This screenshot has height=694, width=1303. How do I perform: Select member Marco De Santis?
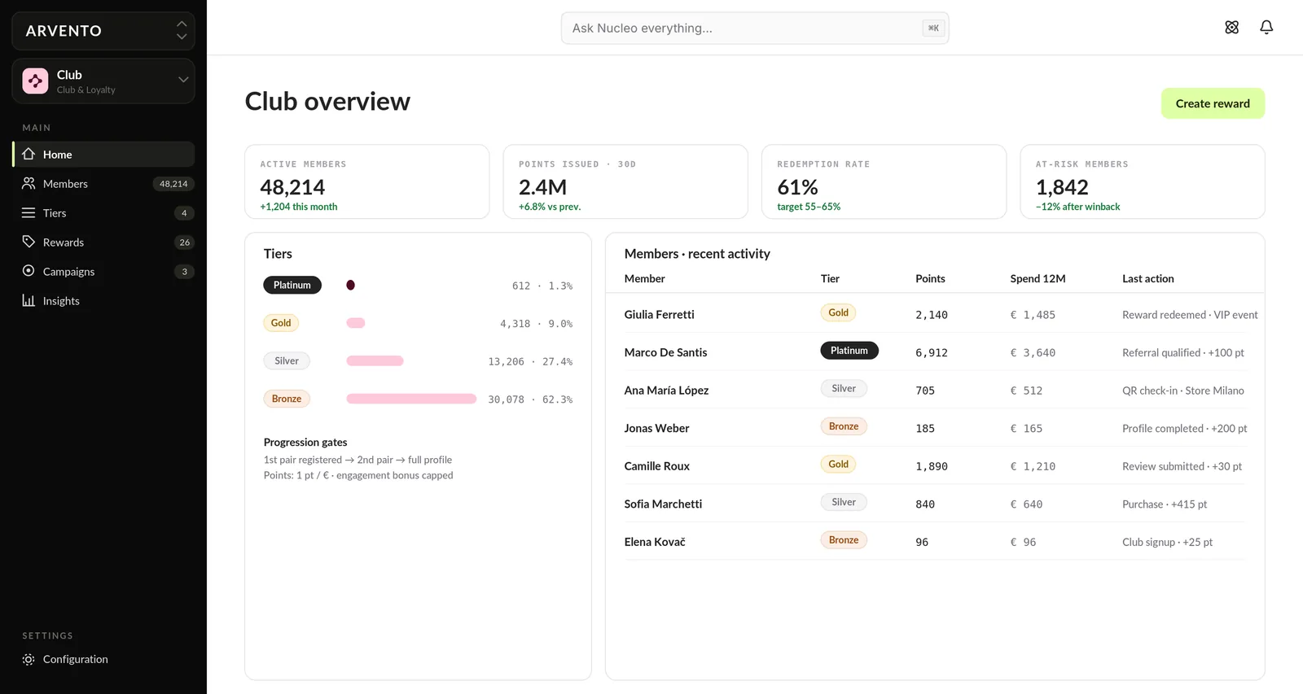coord(665,352)
